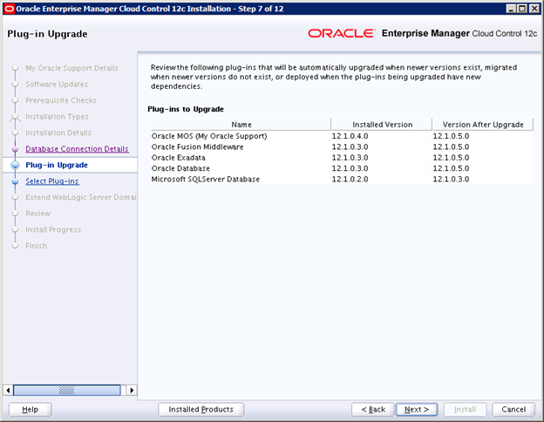Click the Select Plug-ins step bullet
The image size is (544, 422).
click(15, 181)
